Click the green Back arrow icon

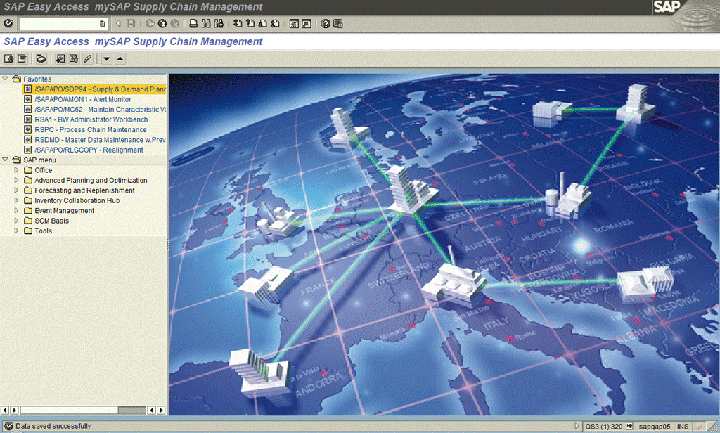[x=150, y=23]
